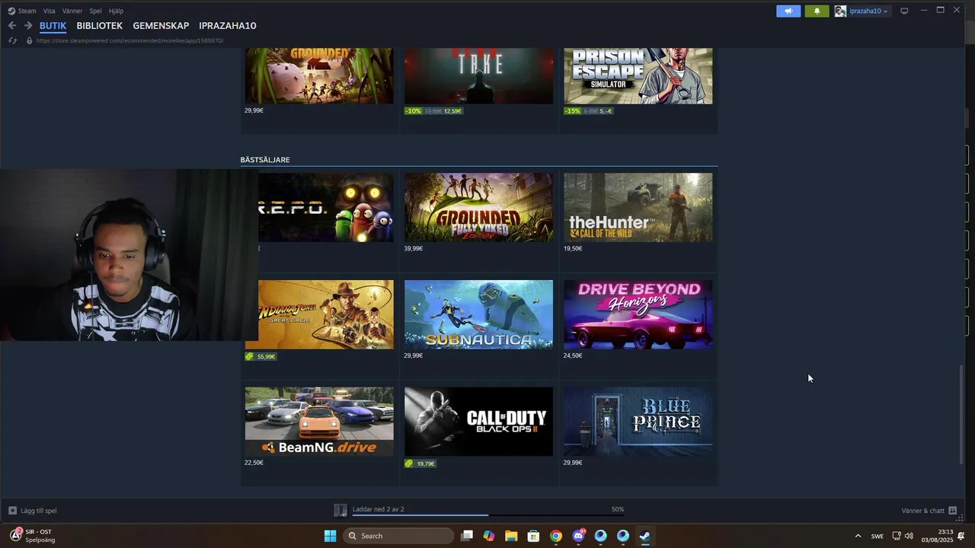Viewport: 975px width, 548px height.
Task: Open the Hjälp menu
Action: (116, 11)
